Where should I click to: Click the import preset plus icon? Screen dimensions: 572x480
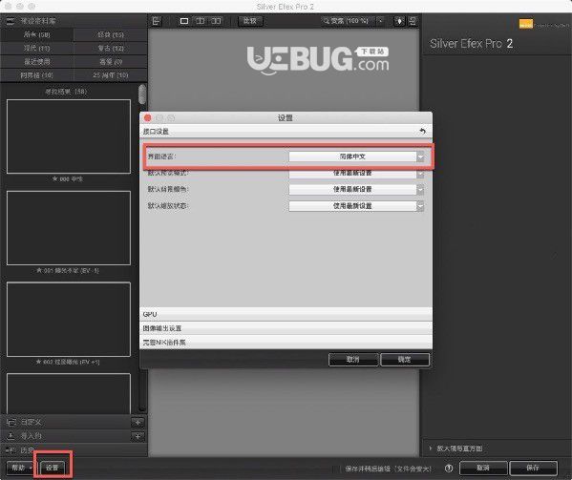(138, 436)
